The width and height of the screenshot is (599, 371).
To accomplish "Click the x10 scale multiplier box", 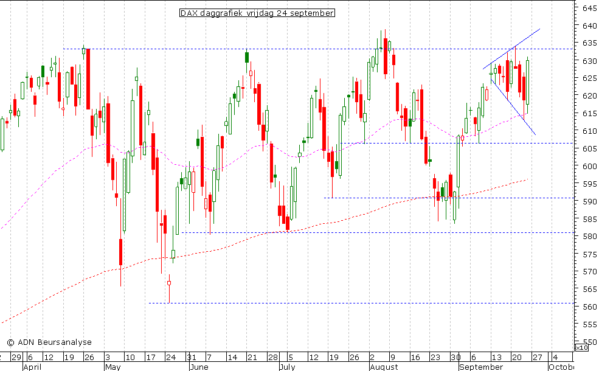I will coord(581,347).
